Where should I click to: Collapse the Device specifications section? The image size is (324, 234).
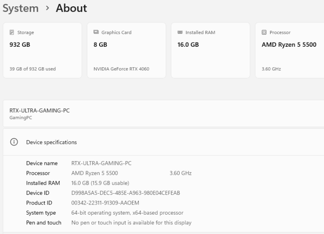pyautogui.click(x=169, y=142)
